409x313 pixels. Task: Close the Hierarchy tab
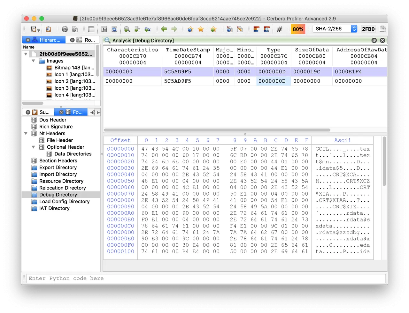(x=28, y=40)
